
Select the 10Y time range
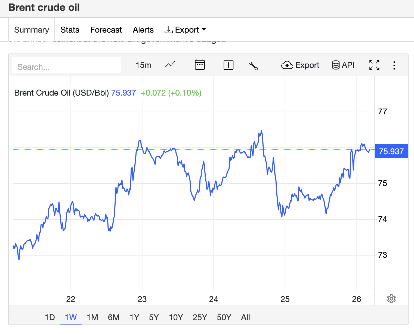(x=176, y=317)
